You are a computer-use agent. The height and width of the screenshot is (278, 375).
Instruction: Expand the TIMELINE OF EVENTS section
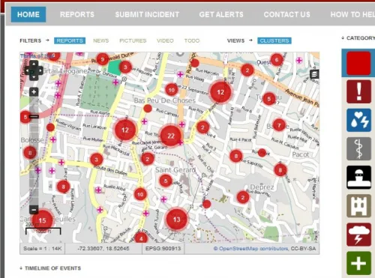click(50, 268)
